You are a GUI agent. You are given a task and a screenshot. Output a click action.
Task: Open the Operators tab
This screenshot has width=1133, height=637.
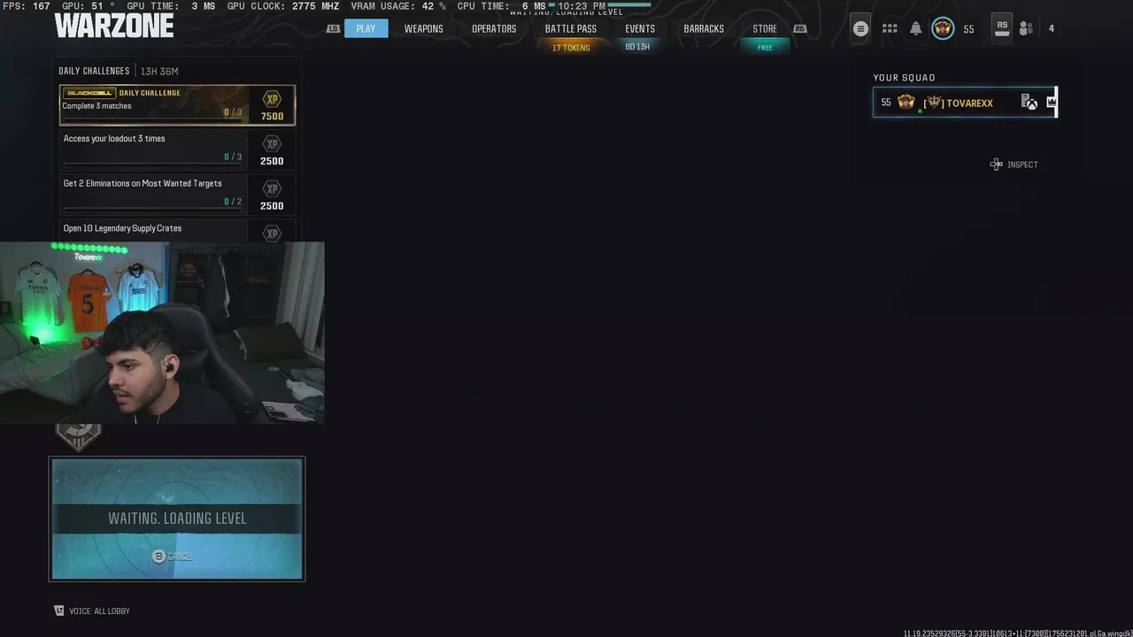494,28
